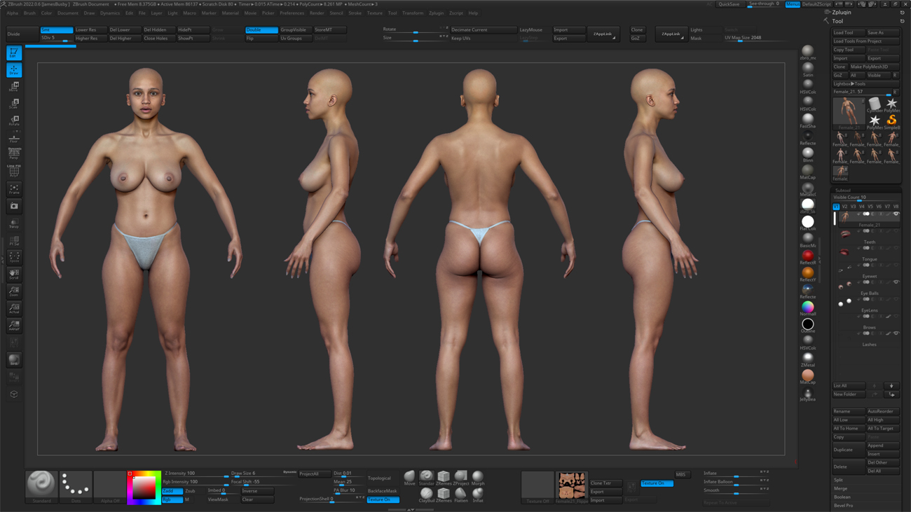
Task: Open the Preferences menu
Action: tap(292, 13)
